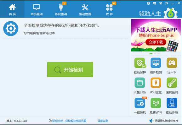The image size is (182, 125).
Task: Click the badge 1 on 外设驱动
Action: coord(64,3)
